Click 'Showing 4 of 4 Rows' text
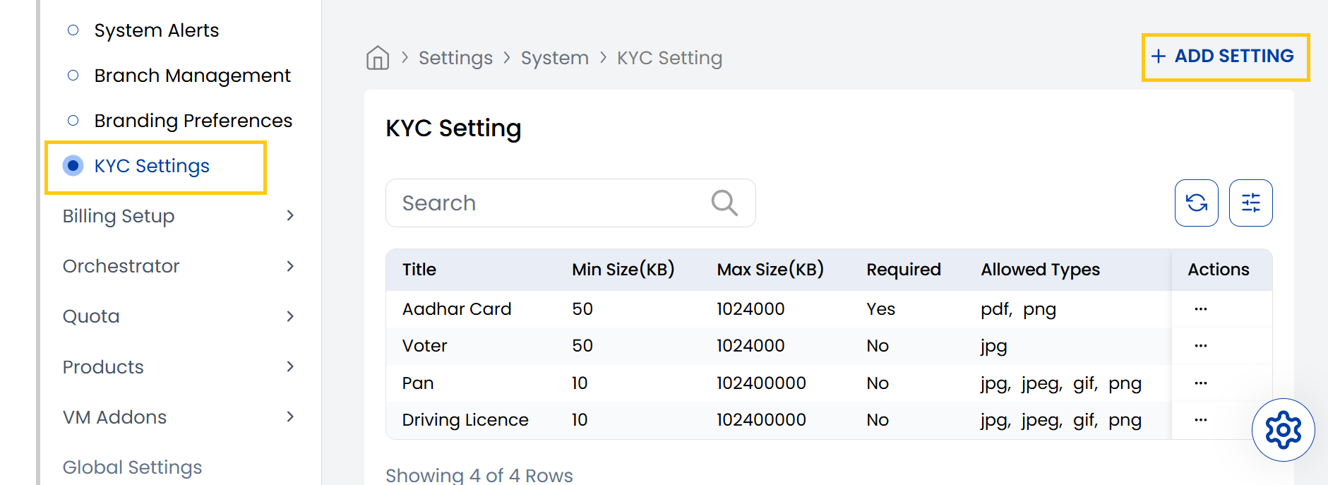 coord(479,475)
